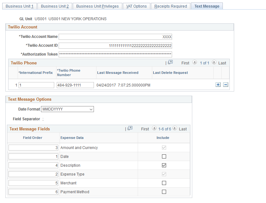The image size is (266, 203).
Task: Open Text Message Fields grid in new window
Action: (130, 128)
